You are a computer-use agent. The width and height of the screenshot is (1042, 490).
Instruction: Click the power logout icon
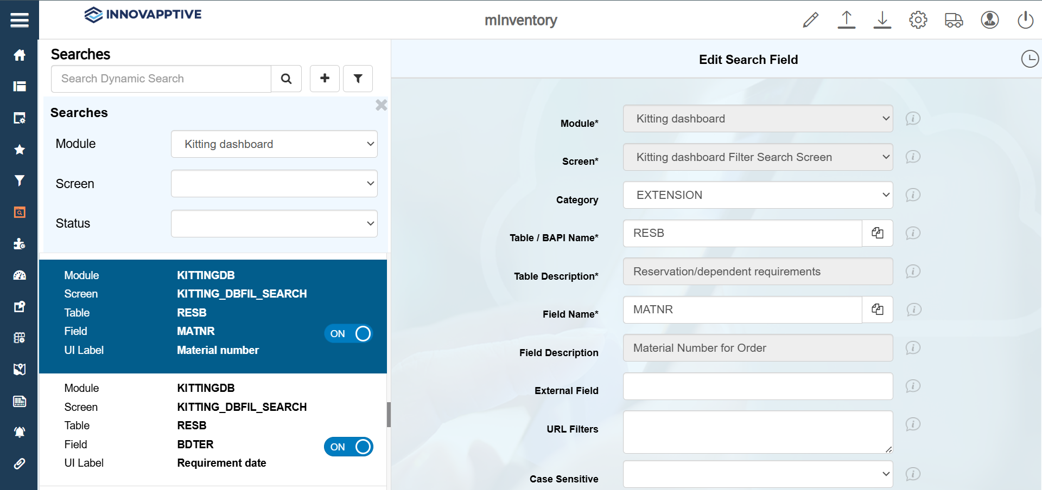1025,20
